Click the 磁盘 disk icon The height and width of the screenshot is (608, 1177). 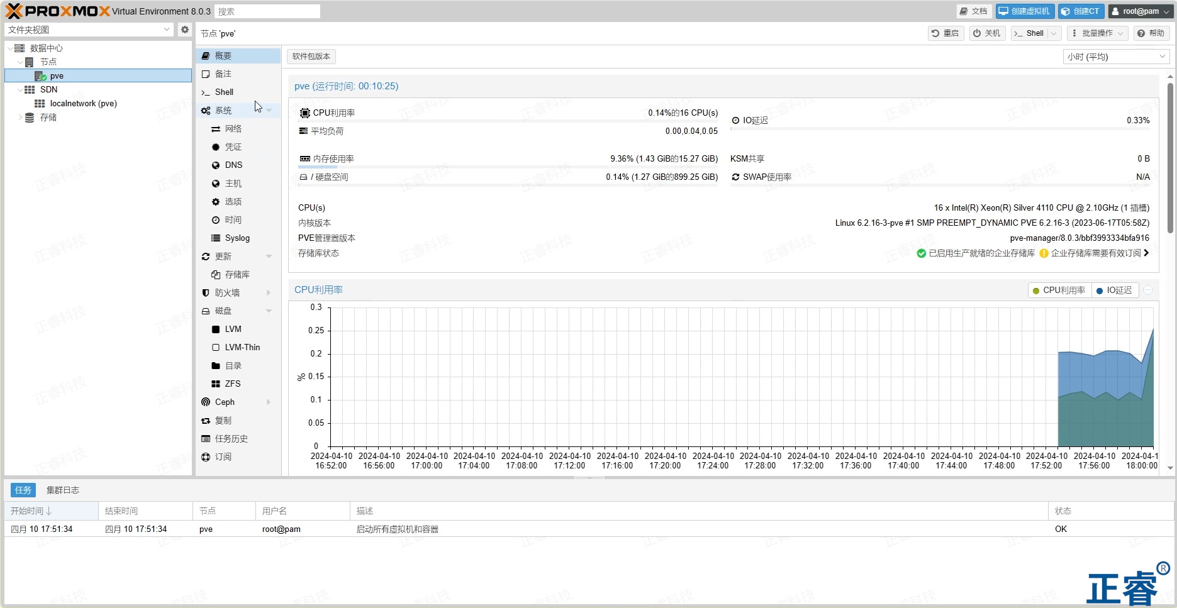point(206,311)
